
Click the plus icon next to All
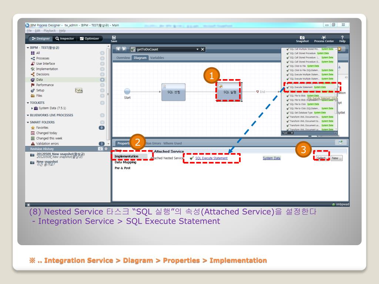(102, 53)
